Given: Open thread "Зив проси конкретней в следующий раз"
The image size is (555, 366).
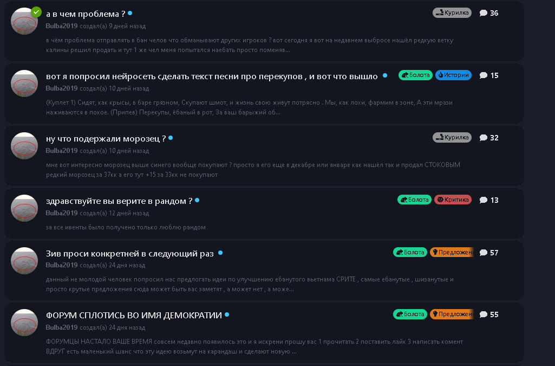Looking at the screenshot, I should pos(130,253).
